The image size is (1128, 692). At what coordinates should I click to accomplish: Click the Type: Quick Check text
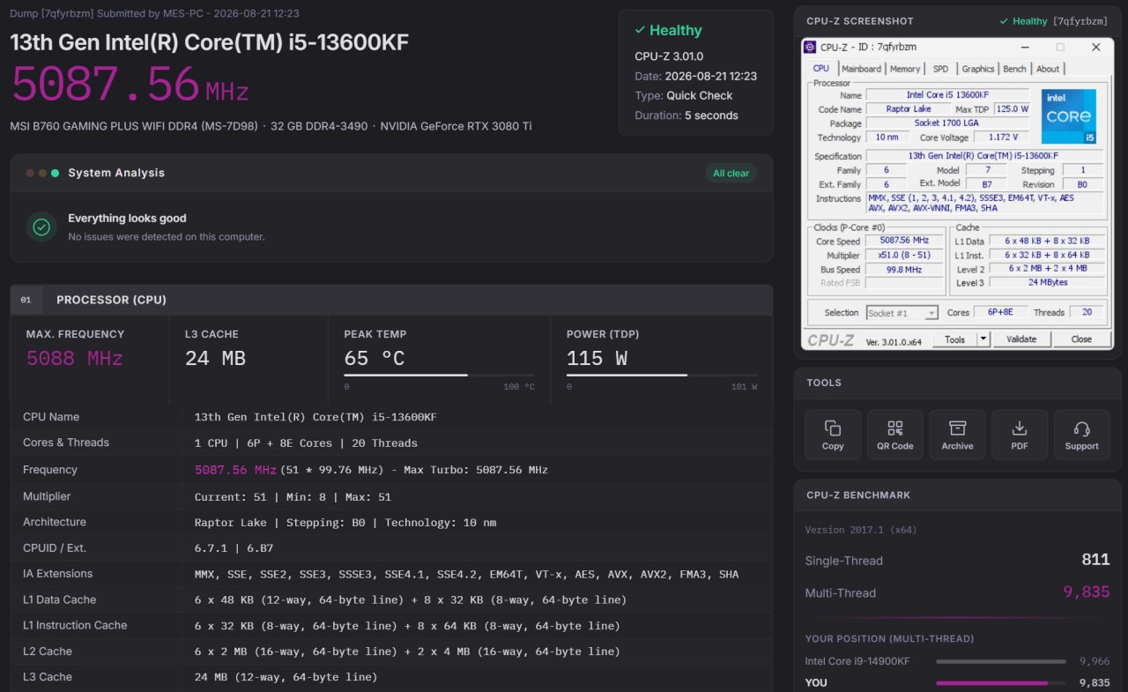pyautogui.click(x=684, y=95)
